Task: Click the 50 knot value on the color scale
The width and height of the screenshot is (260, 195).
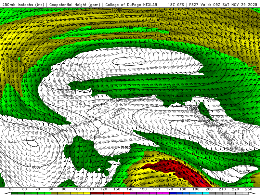Action: click(11, 189)
